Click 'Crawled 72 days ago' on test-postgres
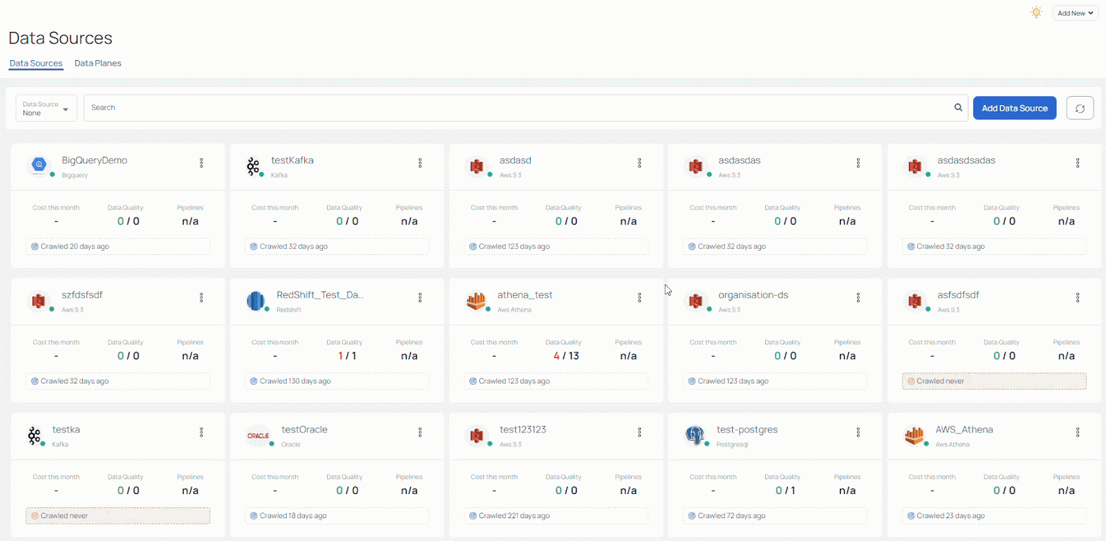The height and width of the screenshot is (541, 1106). [x=775, y=515]
